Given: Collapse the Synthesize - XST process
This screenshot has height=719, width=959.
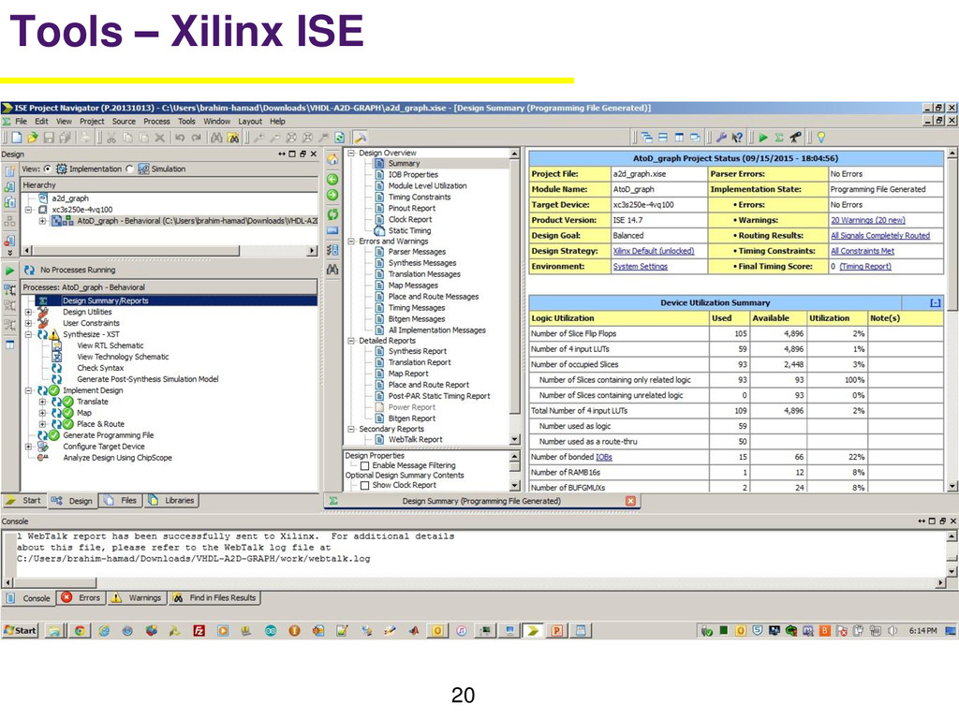Looking at the screenshot, I should (x=28, y=334).
